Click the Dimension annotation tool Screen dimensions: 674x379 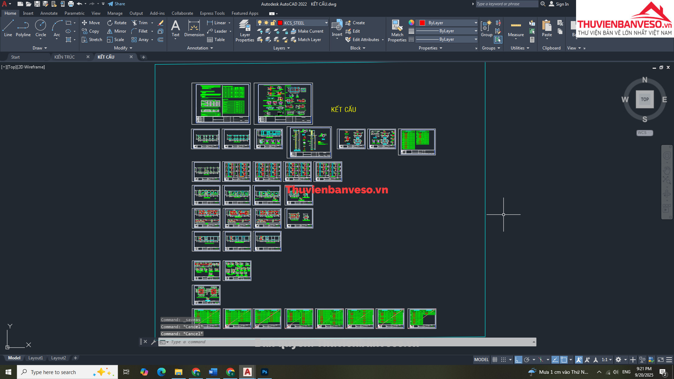pyautogui.click(x=194, y=29)
